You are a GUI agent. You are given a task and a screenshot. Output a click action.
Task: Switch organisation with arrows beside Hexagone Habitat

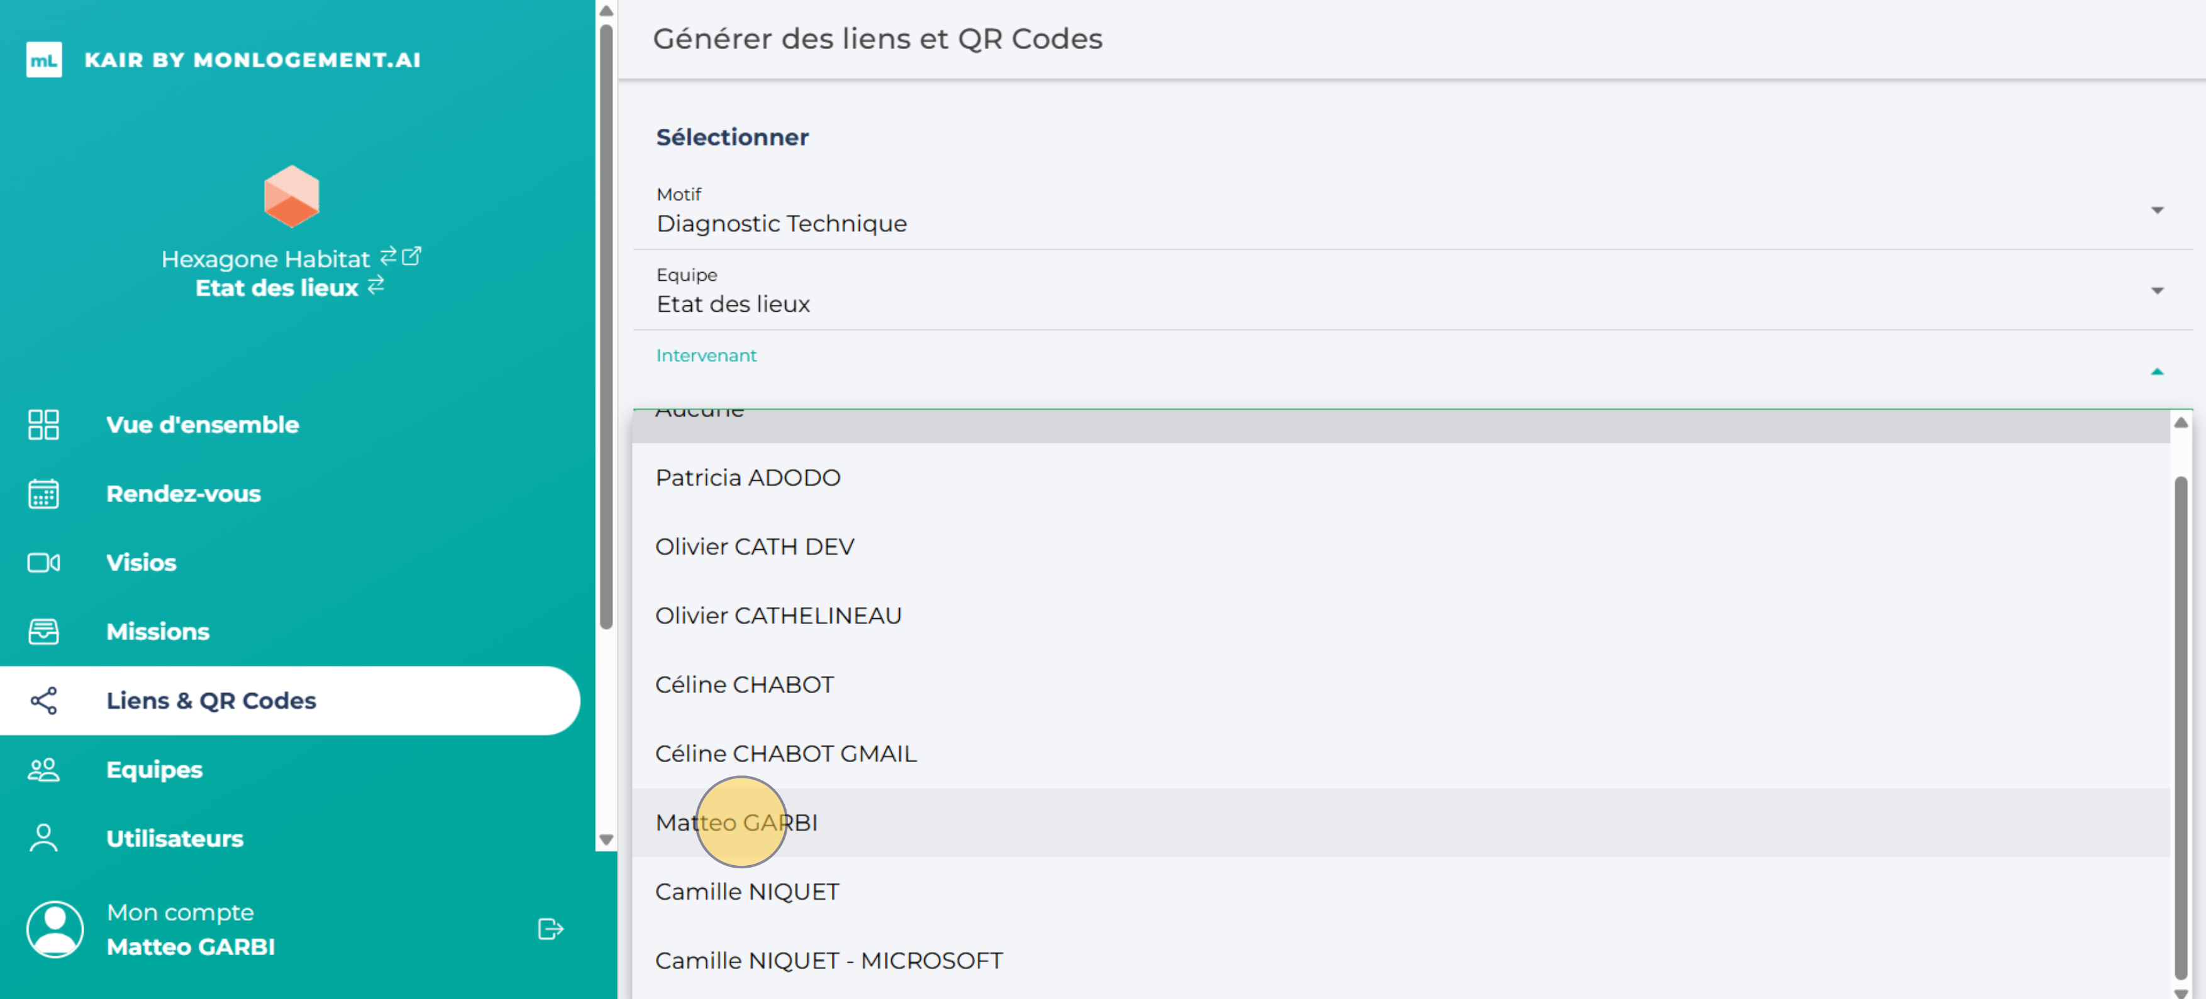(x=388, y=256)
